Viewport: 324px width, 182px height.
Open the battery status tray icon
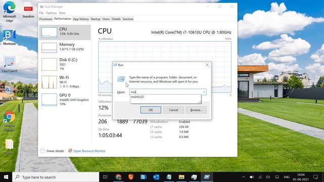click(252, 177)
